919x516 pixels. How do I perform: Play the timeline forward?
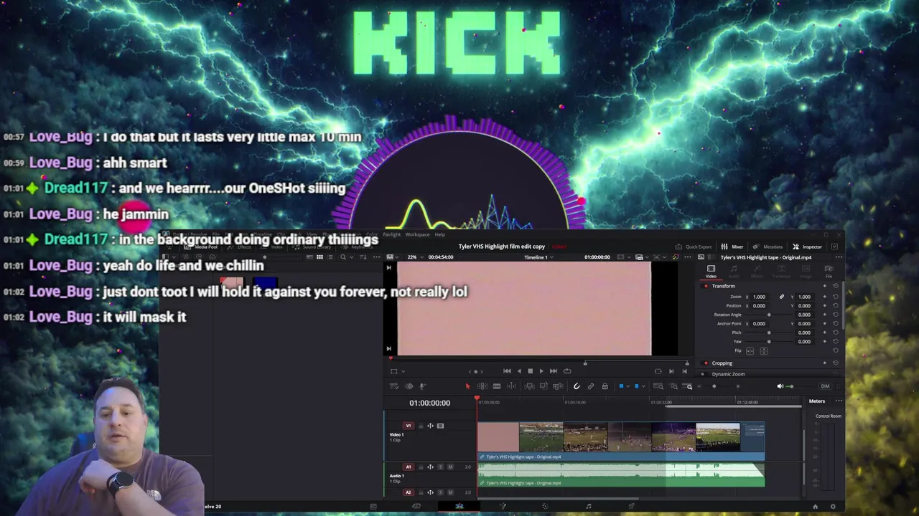541,371
